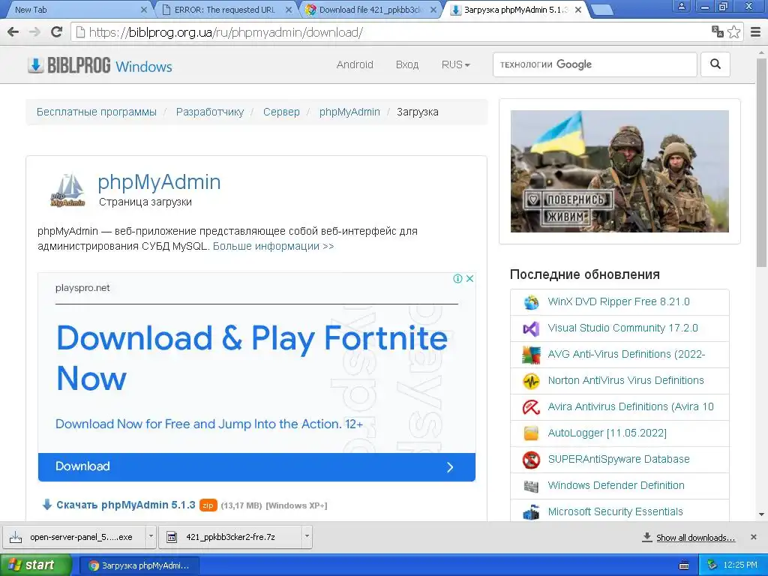This screenshot has width=768, height=576.
Task: Go to Бесплатные программы breadcrumb
Action: click(97, 112)
